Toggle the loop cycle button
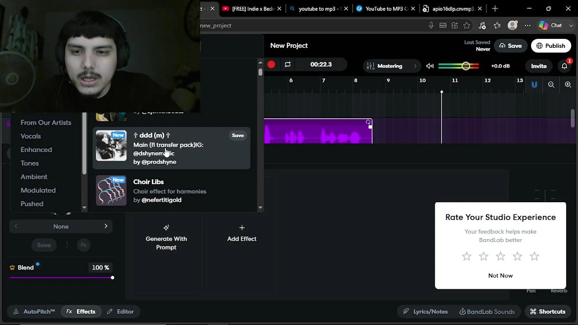The width and height of the screenshot is (578, 325). click(x=288, y=65)
